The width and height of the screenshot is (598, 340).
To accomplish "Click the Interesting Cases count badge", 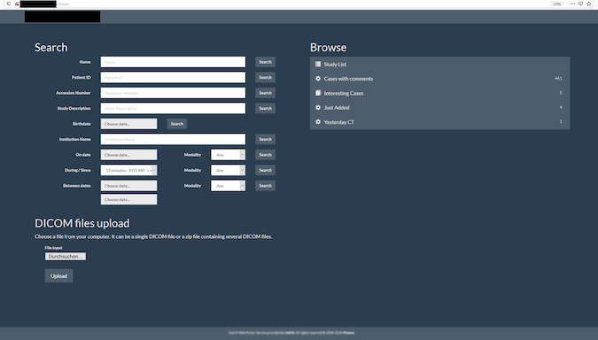I will pos(561,93).
